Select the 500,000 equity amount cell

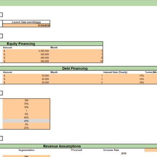[x=26, y=54]
